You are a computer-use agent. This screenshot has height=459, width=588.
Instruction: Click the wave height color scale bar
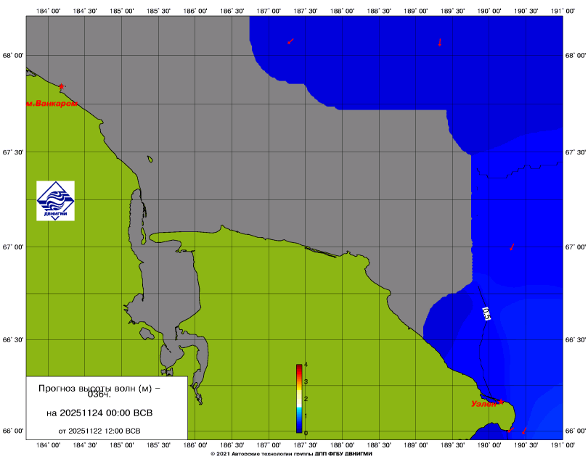[299, 399]
